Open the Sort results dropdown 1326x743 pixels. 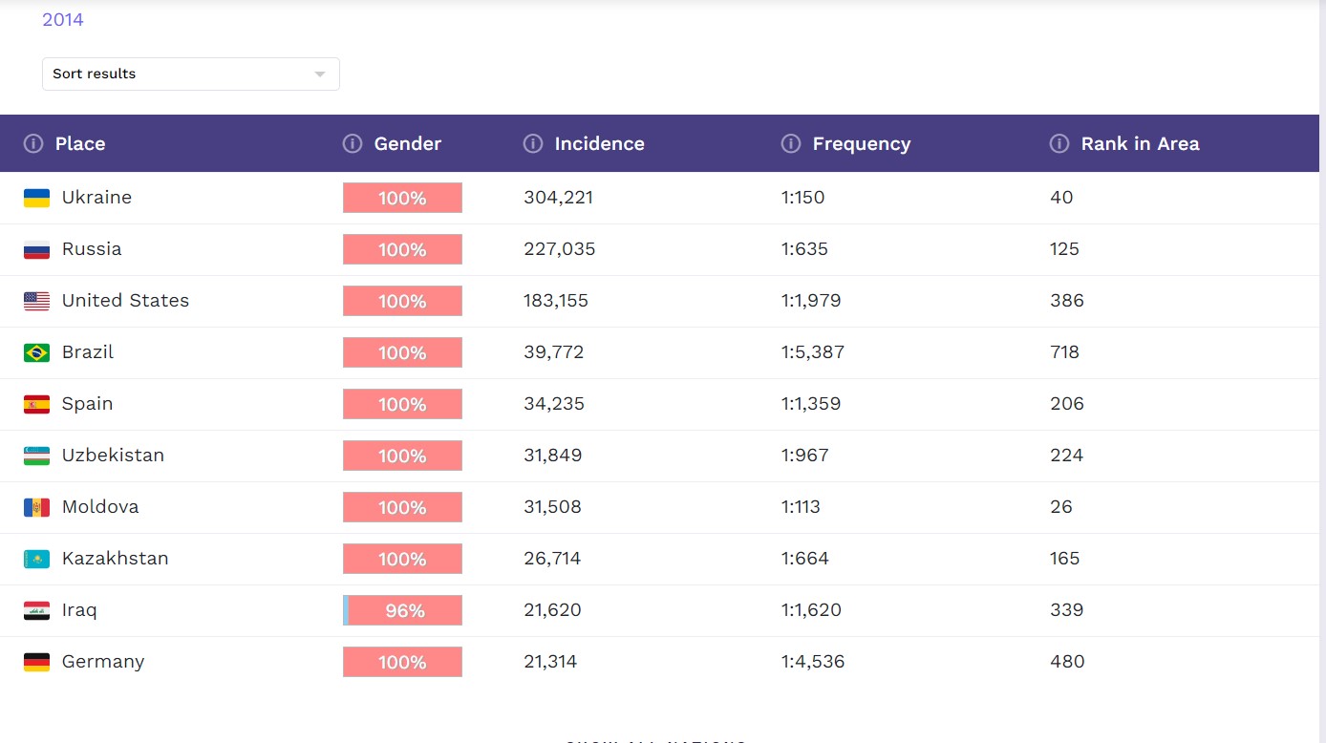190,74
